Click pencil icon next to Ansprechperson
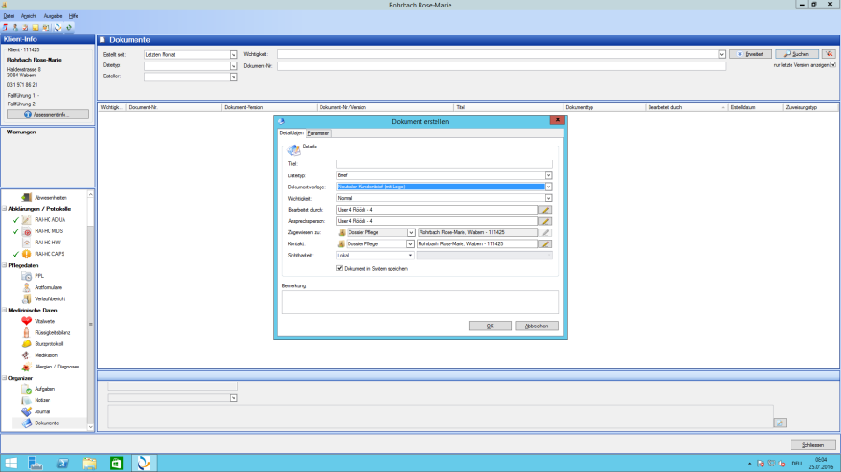 tap(546, 221)
